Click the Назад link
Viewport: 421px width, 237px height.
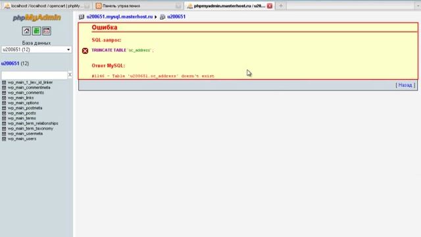click(x=405, y=85)
